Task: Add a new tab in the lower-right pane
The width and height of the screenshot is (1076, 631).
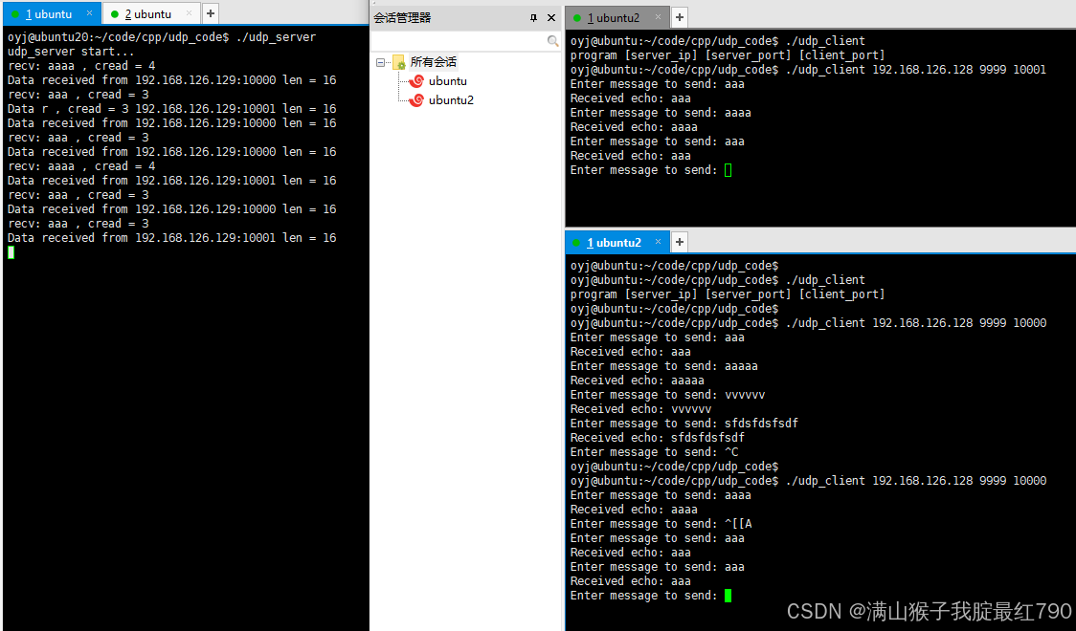Action: [x=680, y=242]
